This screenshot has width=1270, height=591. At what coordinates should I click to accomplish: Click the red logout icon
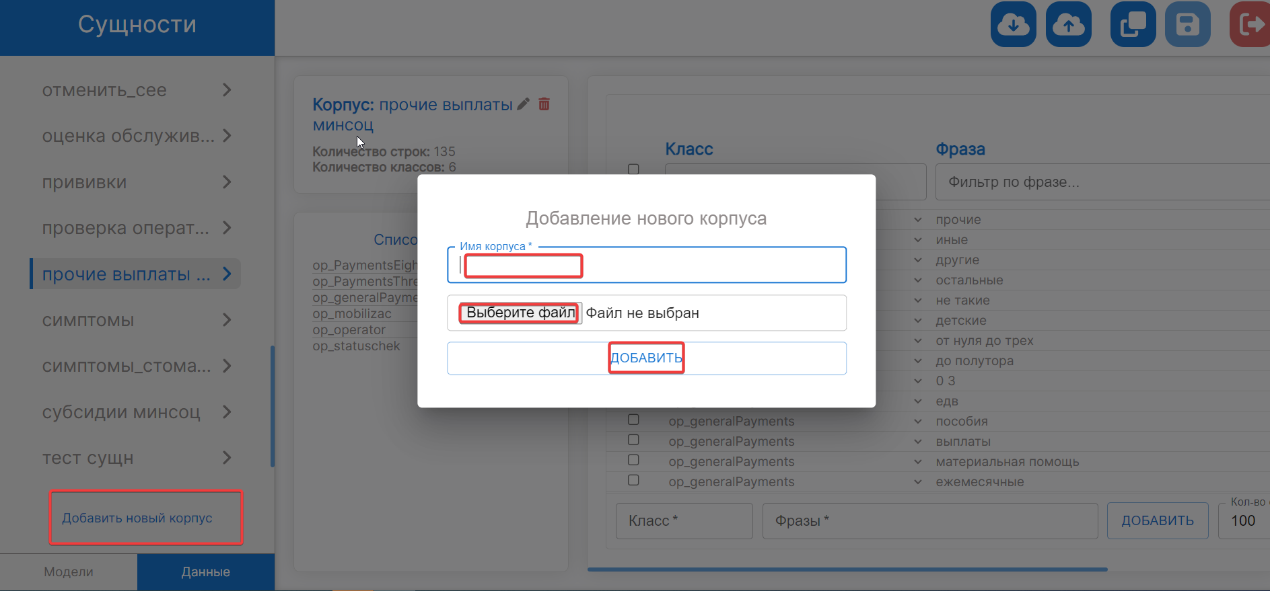[x=1250, y=25]
